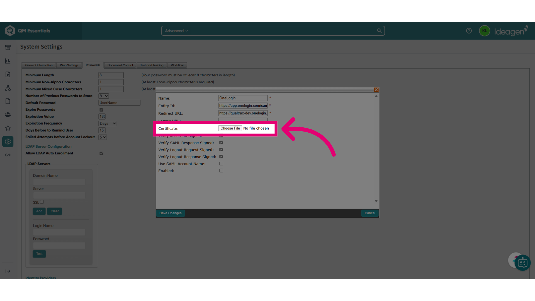
Task: Open the chatbot assistant icon
Action: (x=522, y=263)
